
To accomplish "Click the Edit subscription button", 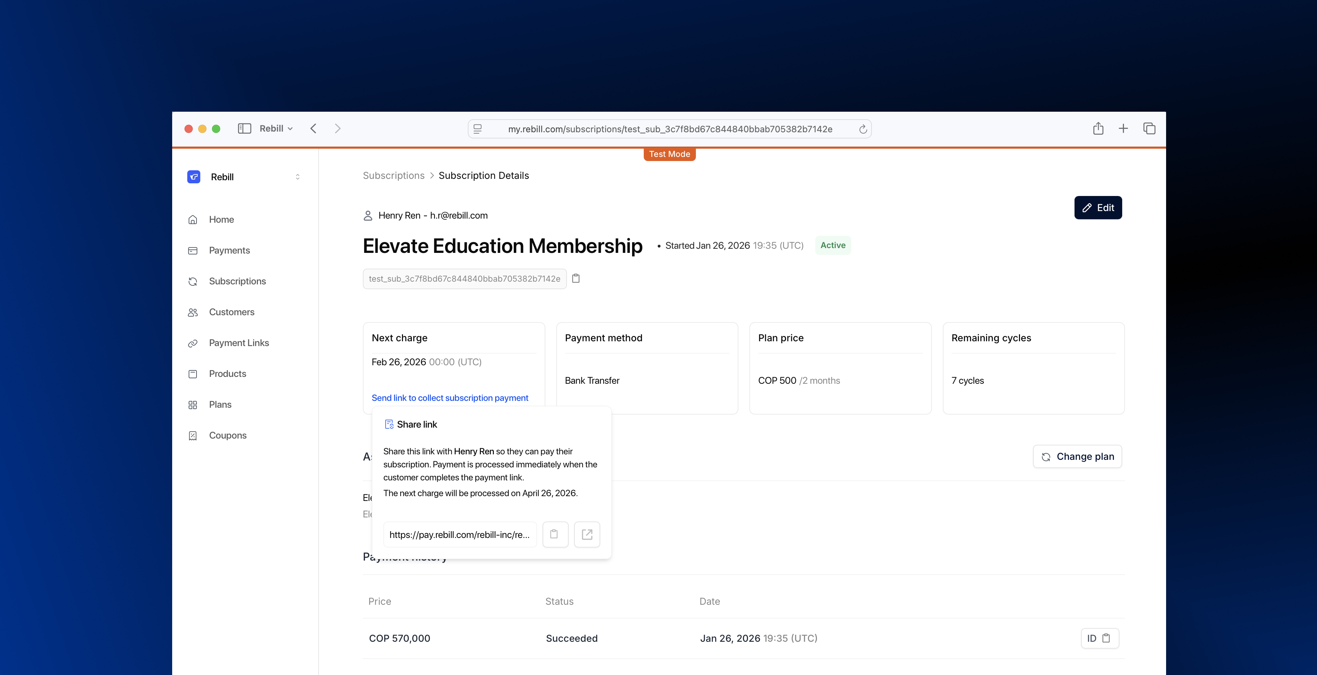I will pyautogui.click(x=1097, y=208).
